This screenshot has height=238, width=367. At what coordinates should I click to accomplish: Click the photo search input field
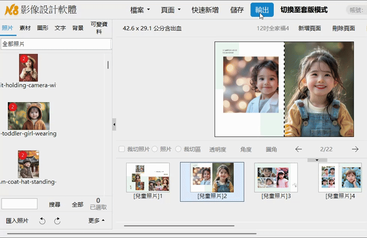pos(19,204)
